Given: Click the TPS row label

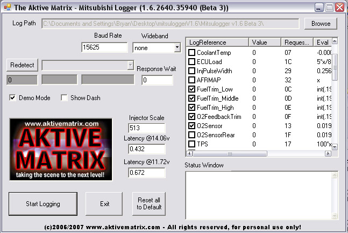Looking at the screenshot, I should tap(202, 144).
